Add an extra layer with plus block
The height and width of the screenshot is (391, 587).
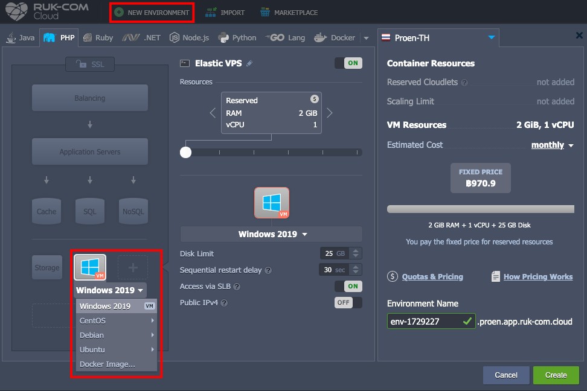pyautogui.click(x=133, y=267)
